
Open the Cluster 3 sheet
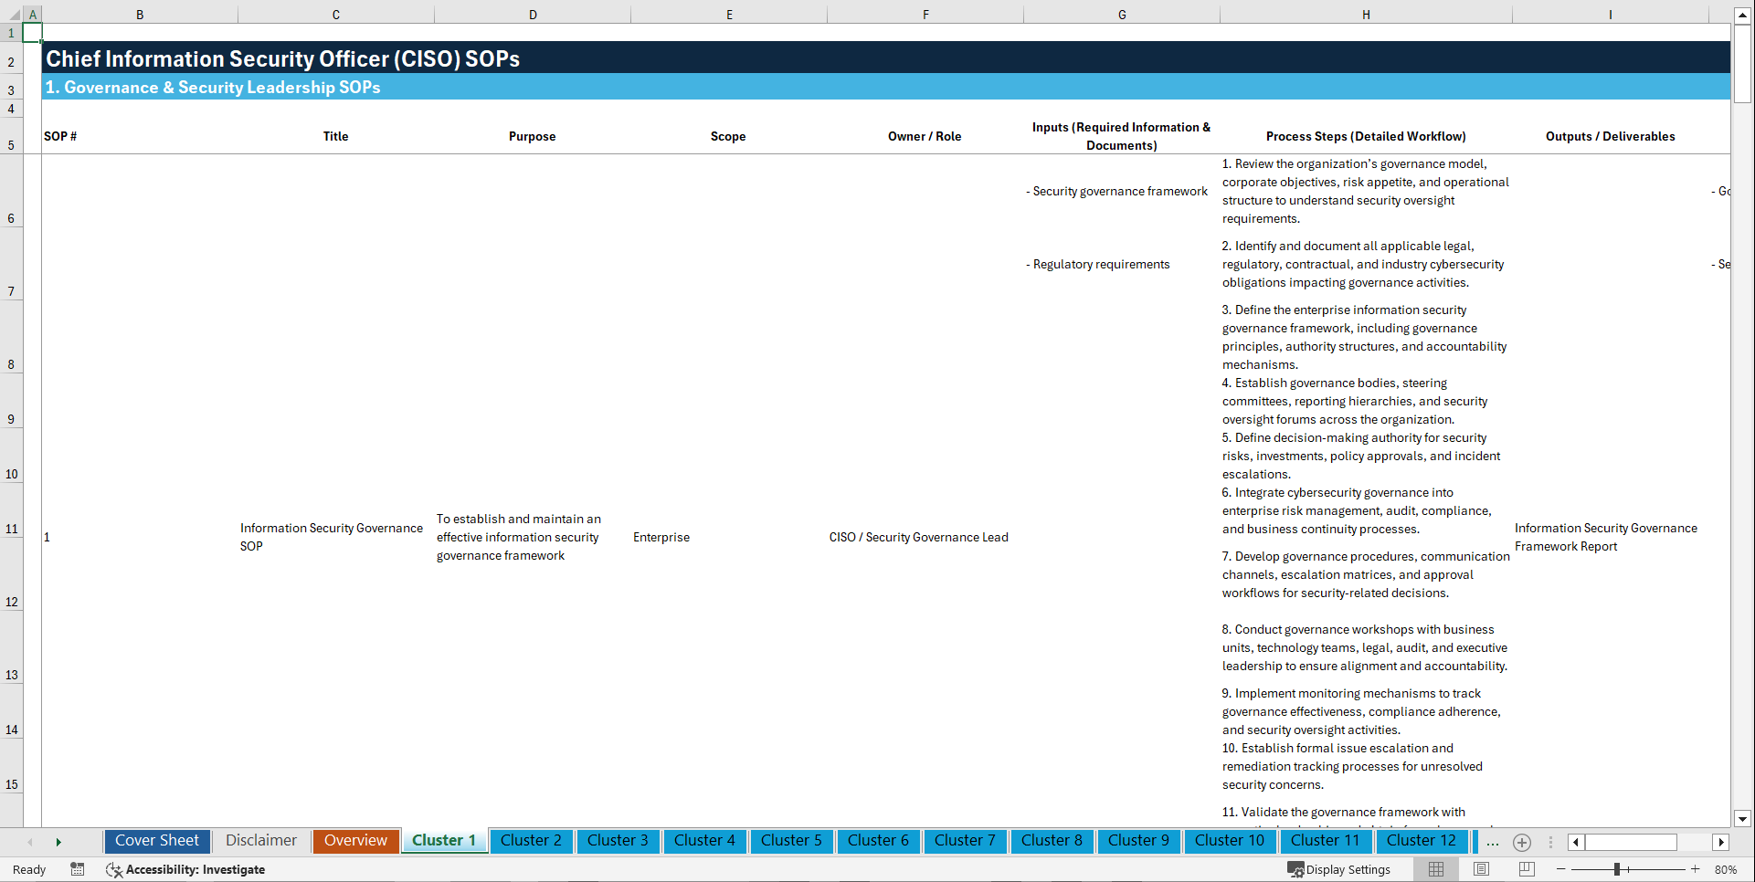(618, 841)
